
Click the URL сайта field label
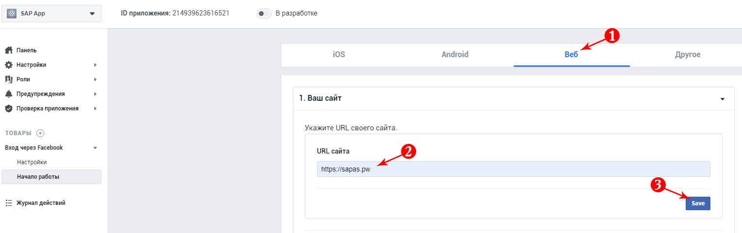[333, 151]
